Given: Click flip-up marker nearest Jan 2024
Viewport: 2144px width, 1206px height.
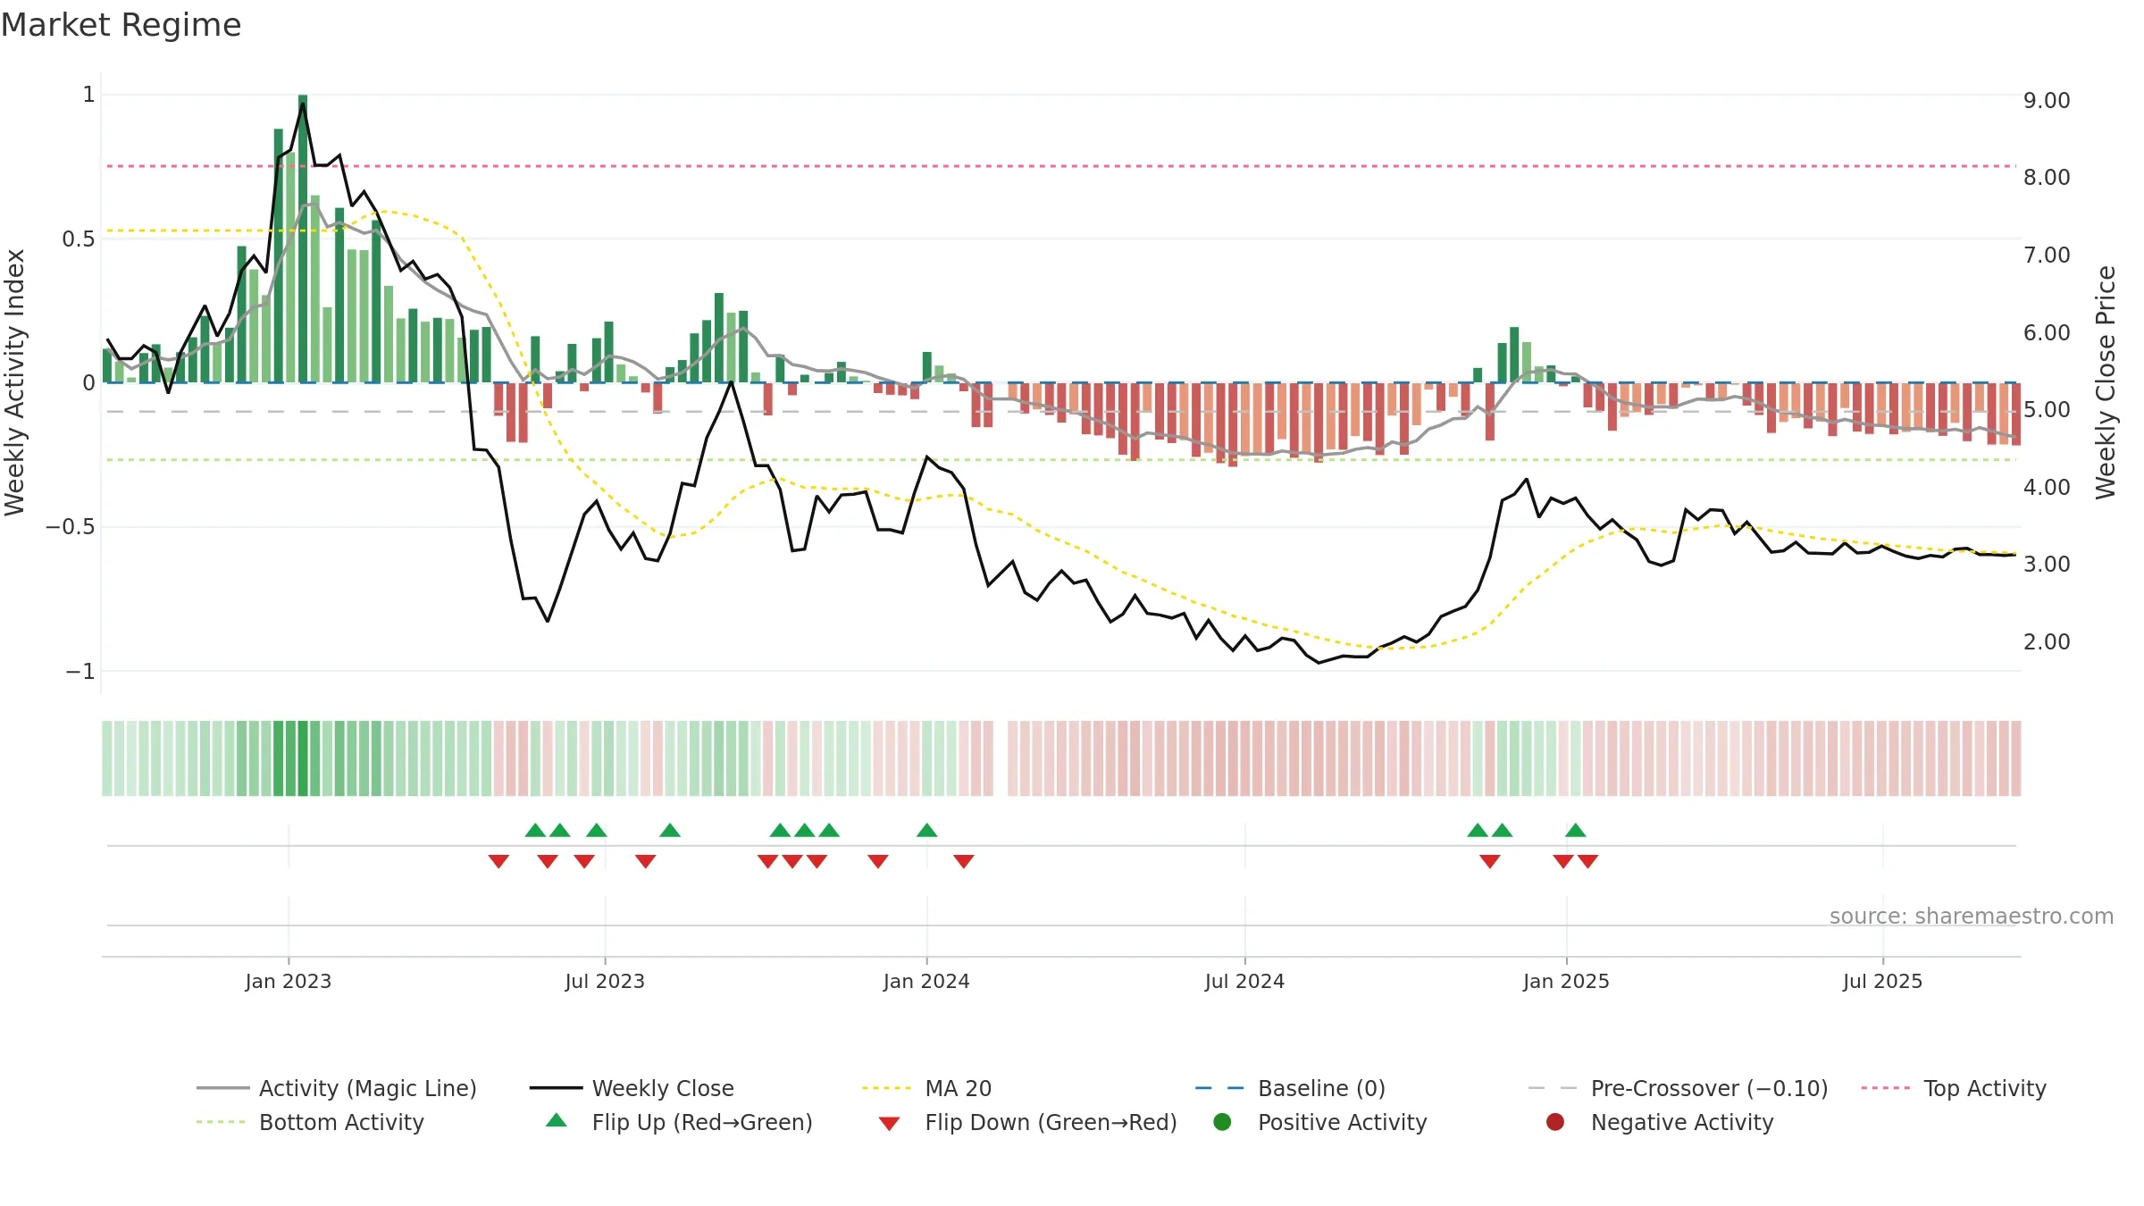Looking at the screenshot, I should coord(926,831).
